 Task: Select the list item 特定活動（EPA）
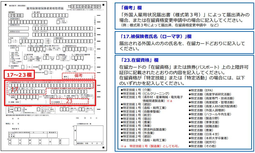[201, 90]
